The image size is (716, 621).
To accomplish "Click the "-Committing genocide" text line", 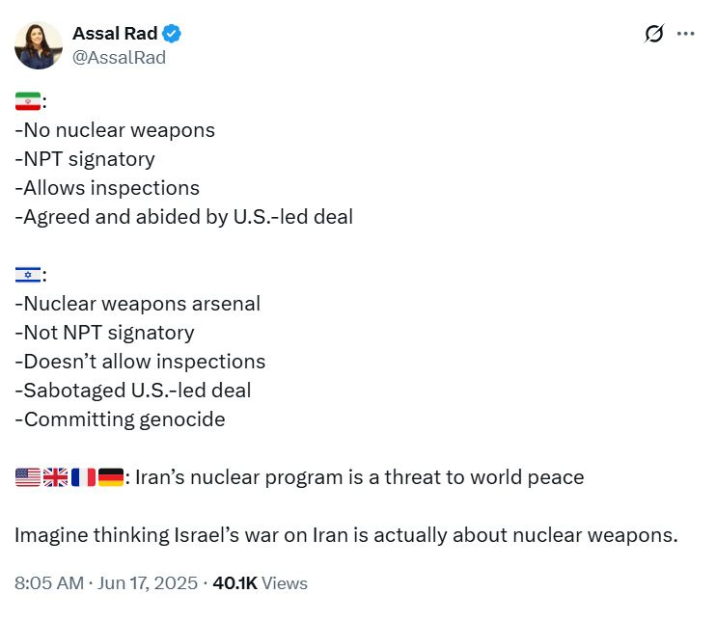I will [x=120, y=419].
